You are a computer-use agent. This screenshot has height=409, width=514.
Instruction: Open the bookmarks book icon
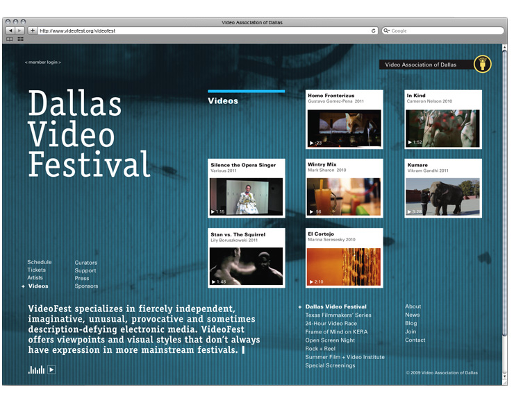pyautogui.click(x=10, y=40)
